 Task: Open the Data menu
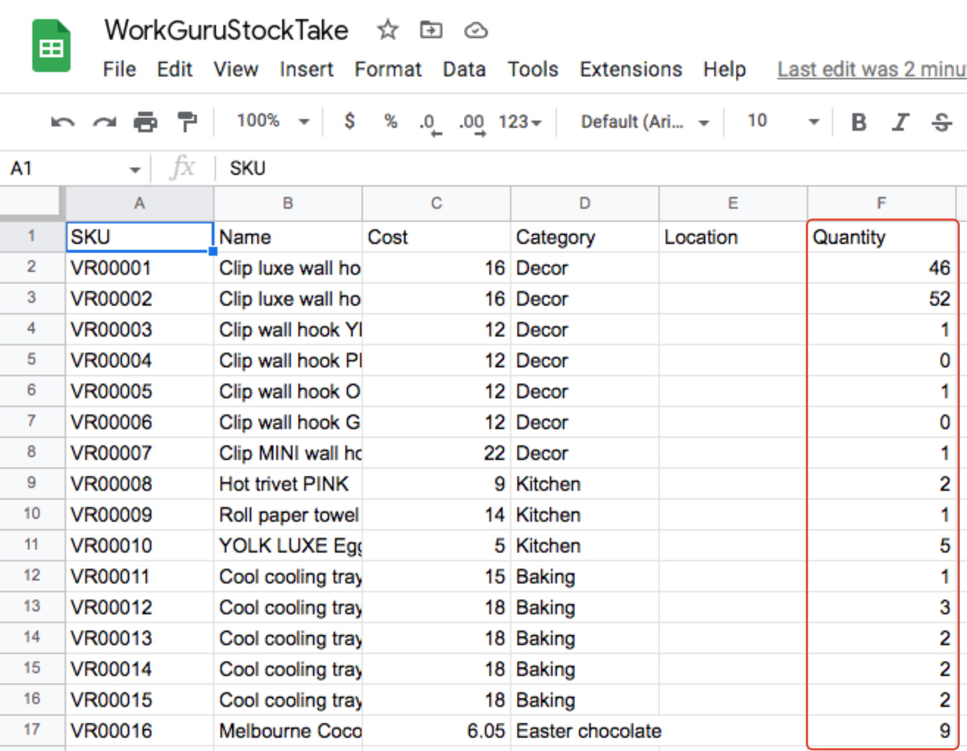(x=464, y=69)
